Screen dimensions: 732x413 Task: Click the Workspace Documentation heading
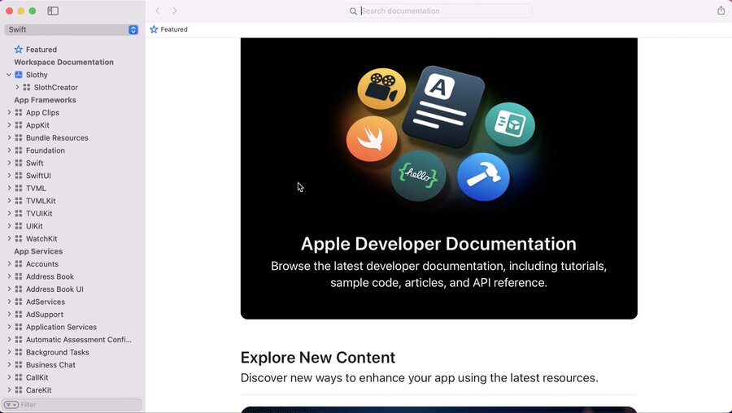64,62
